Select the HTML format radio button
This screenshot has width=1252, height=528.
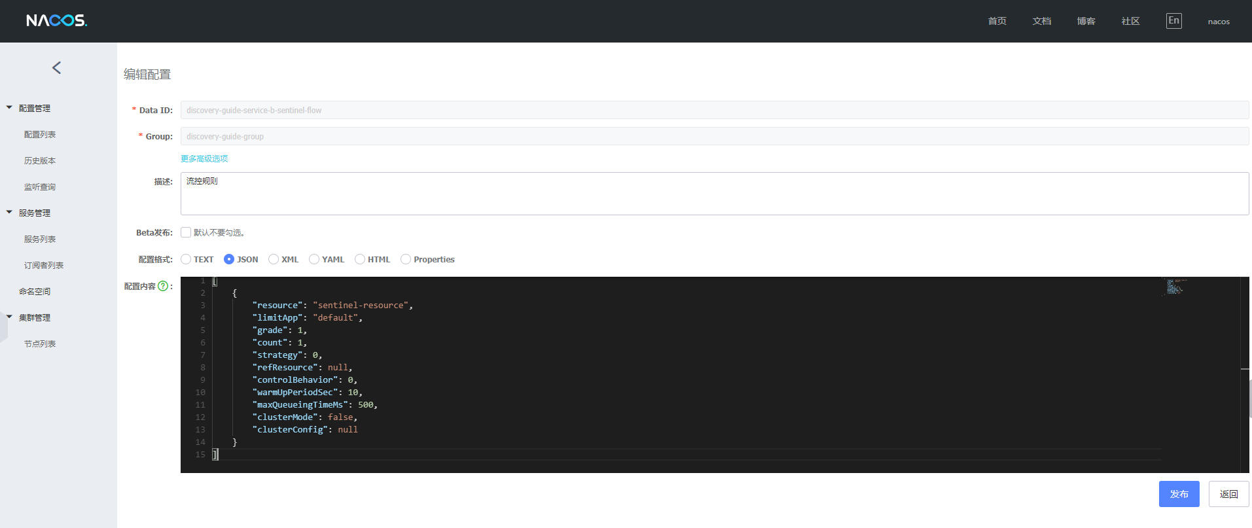click(360, 259)
